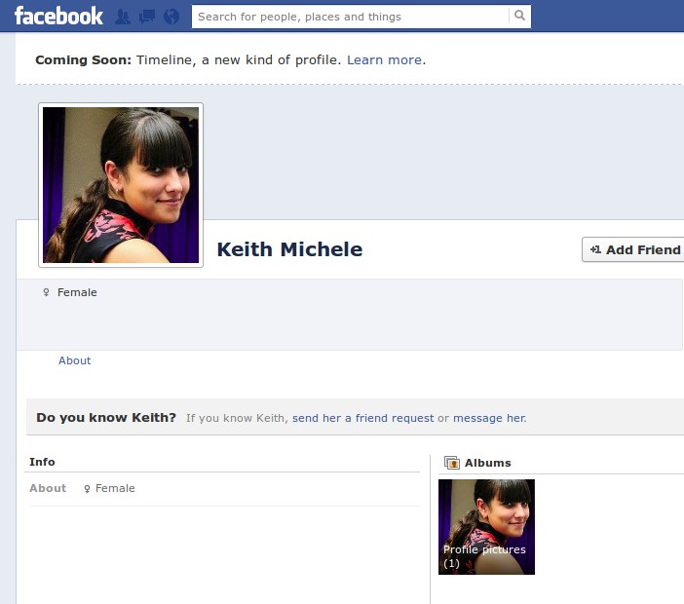Click 'send her a friend request' link
The image size is (684, 604).
(x=362, y=418)
